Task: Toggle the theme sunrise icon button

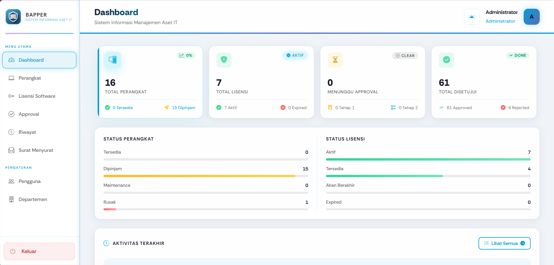Action: [472, 17]
